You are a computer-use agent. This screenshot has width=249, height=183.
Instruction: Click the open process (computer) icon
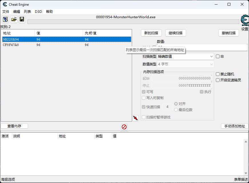5,19
